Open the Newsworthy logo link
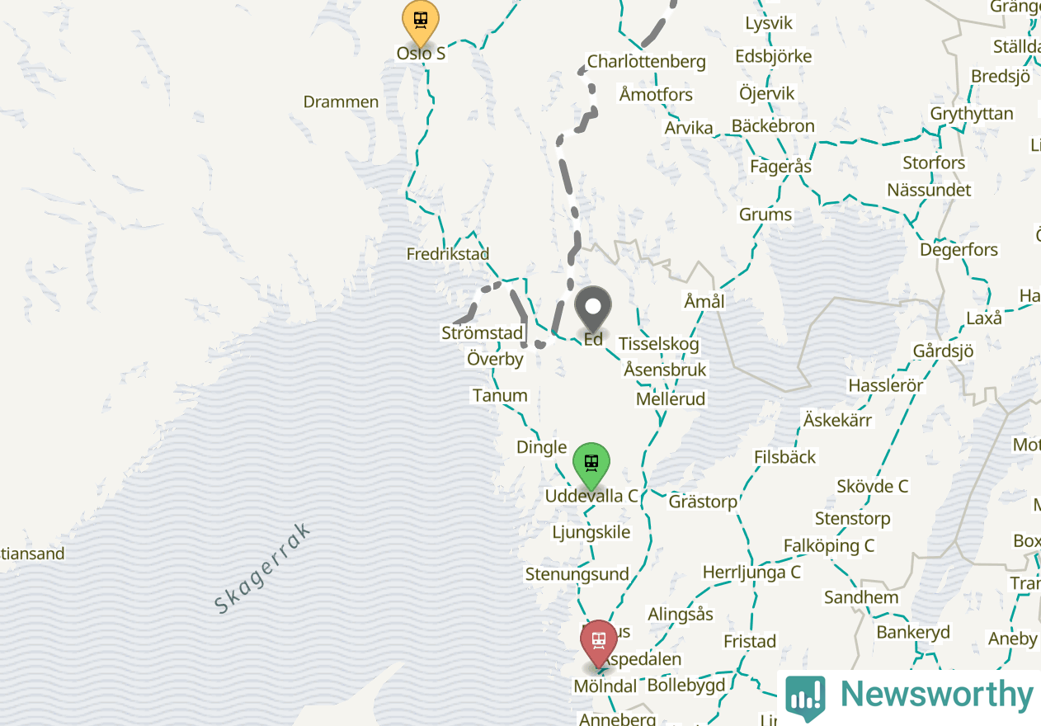 pyautogui.click(x=909, y=697)
